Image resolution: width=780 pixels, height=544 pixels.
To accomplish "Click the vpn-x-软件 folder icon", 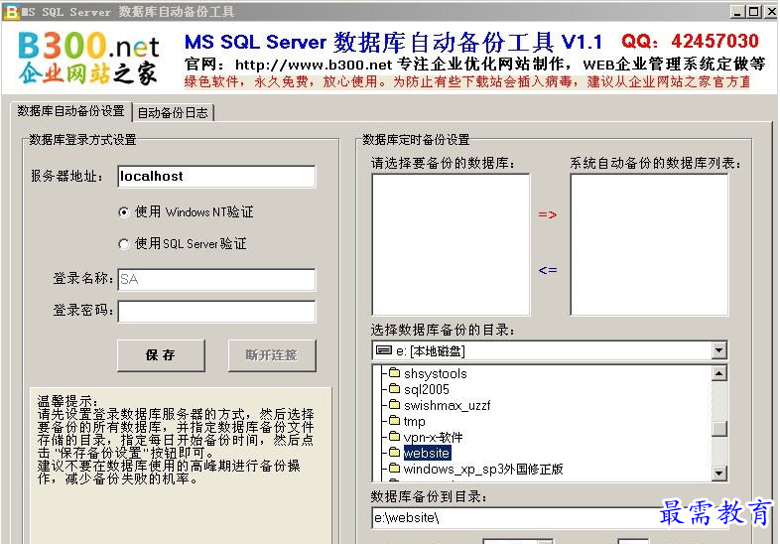I will tap(395, 436).
